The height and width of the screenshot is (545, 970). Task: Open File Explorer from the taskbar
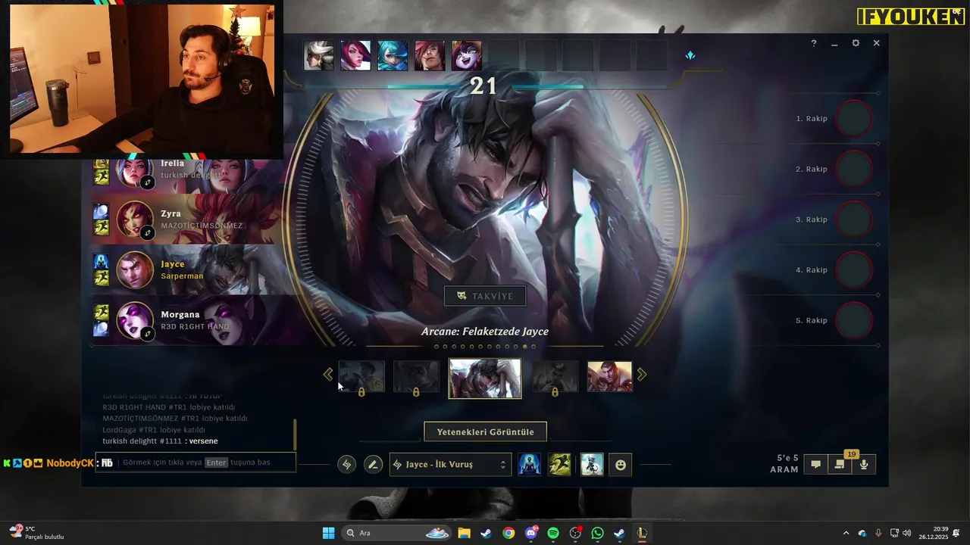point(464,533)
